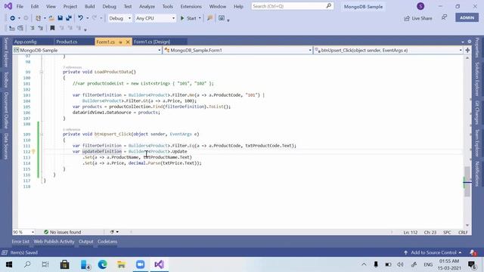The height and width of the screenshot is (272, 484).
Task: Open the notifications bell icon
Action: pyautogui.click(x=473, y=252)
